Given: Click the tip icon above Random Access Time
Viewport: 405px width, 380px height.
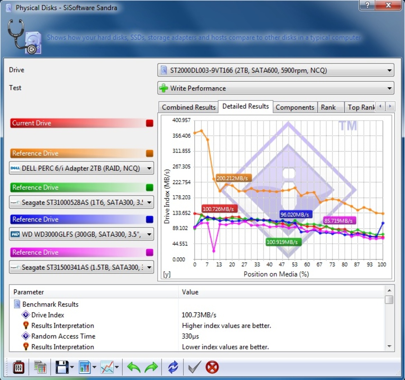Looking at the screenshot, I should pyautogui.click(x=26, y=325).
